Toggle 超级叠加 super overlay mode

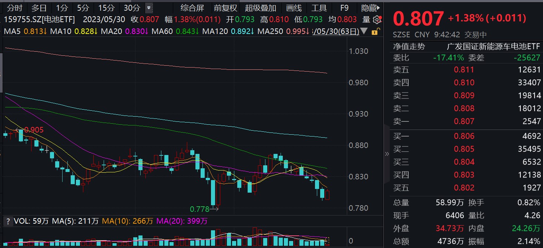tap(260, 8)
